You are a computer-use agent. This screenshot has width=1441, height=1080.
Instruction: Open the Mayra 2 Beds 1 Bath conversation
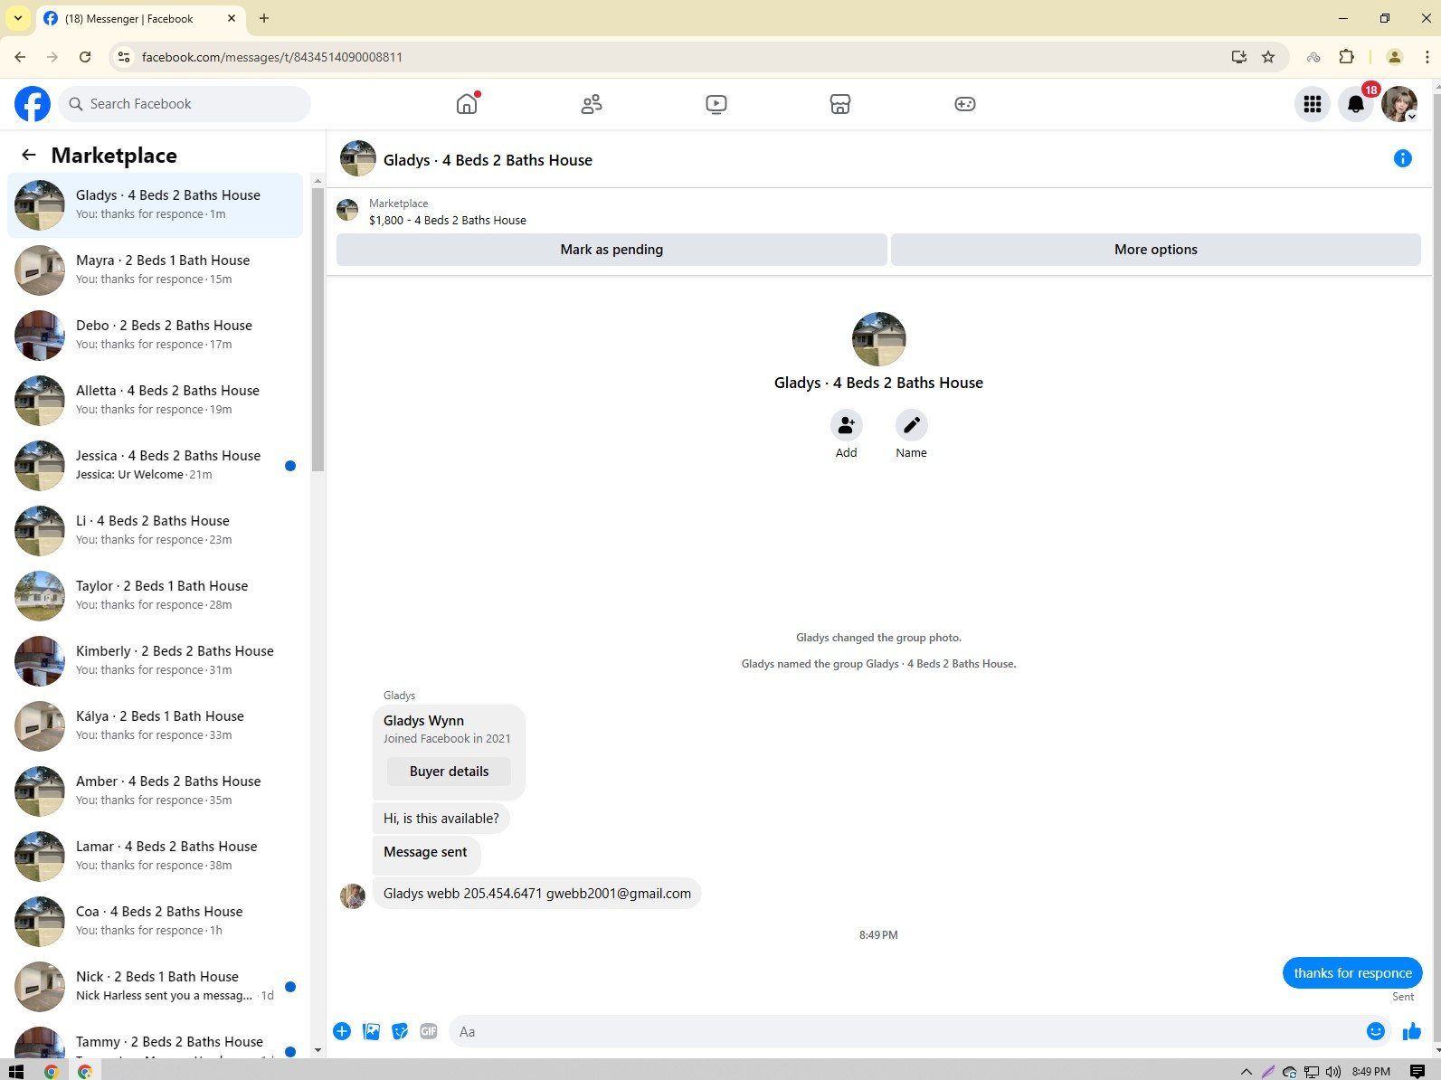(156, 270)
